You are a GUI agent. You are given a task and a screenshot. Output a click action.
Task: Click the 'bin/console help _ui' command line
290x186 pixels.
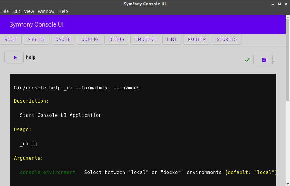[x=77, y=88]
